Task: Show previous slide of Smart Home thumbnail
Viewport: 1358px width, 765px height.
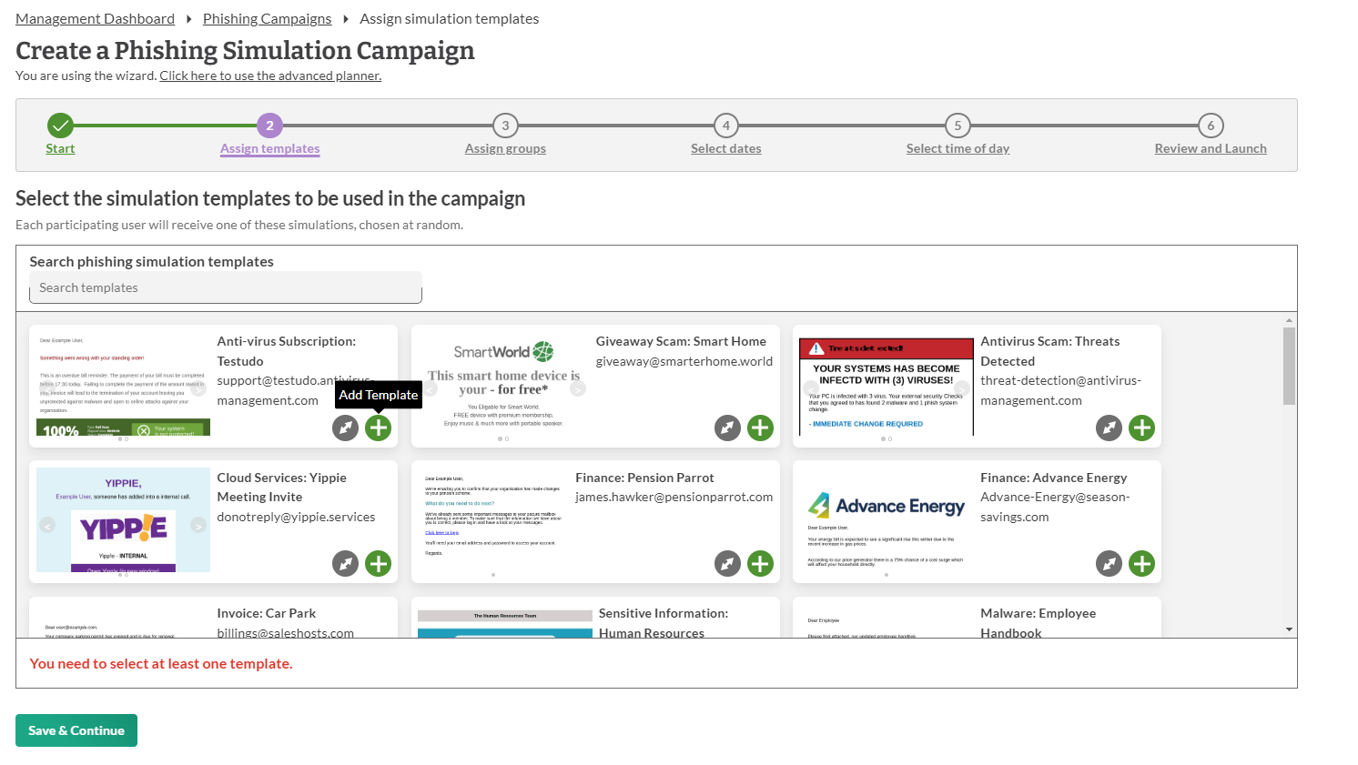Action: click(x=431, y=388)
